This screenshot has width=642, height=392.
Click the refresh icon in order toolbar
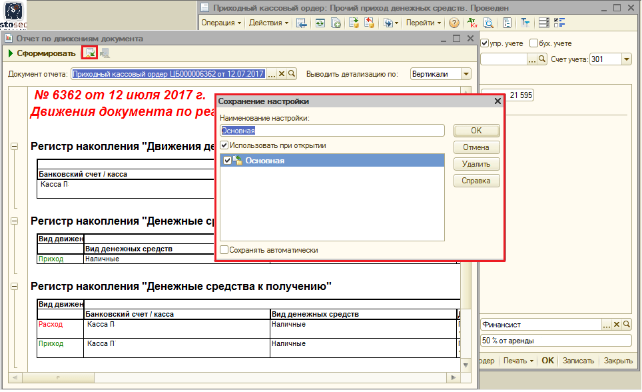pos(320,23)
